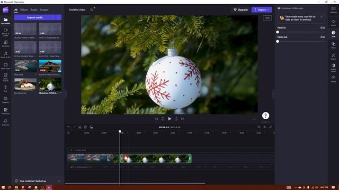Skip forward a few seconds in preview
This screenshot has width=339, height=190.
(x=176, y=119)
